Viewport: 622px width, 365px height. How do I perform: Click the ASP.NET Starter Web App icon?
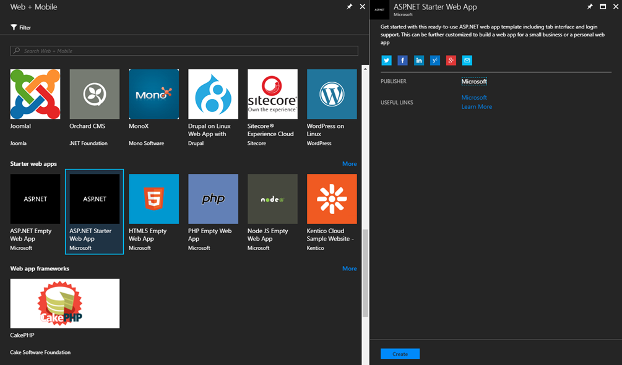95,199
